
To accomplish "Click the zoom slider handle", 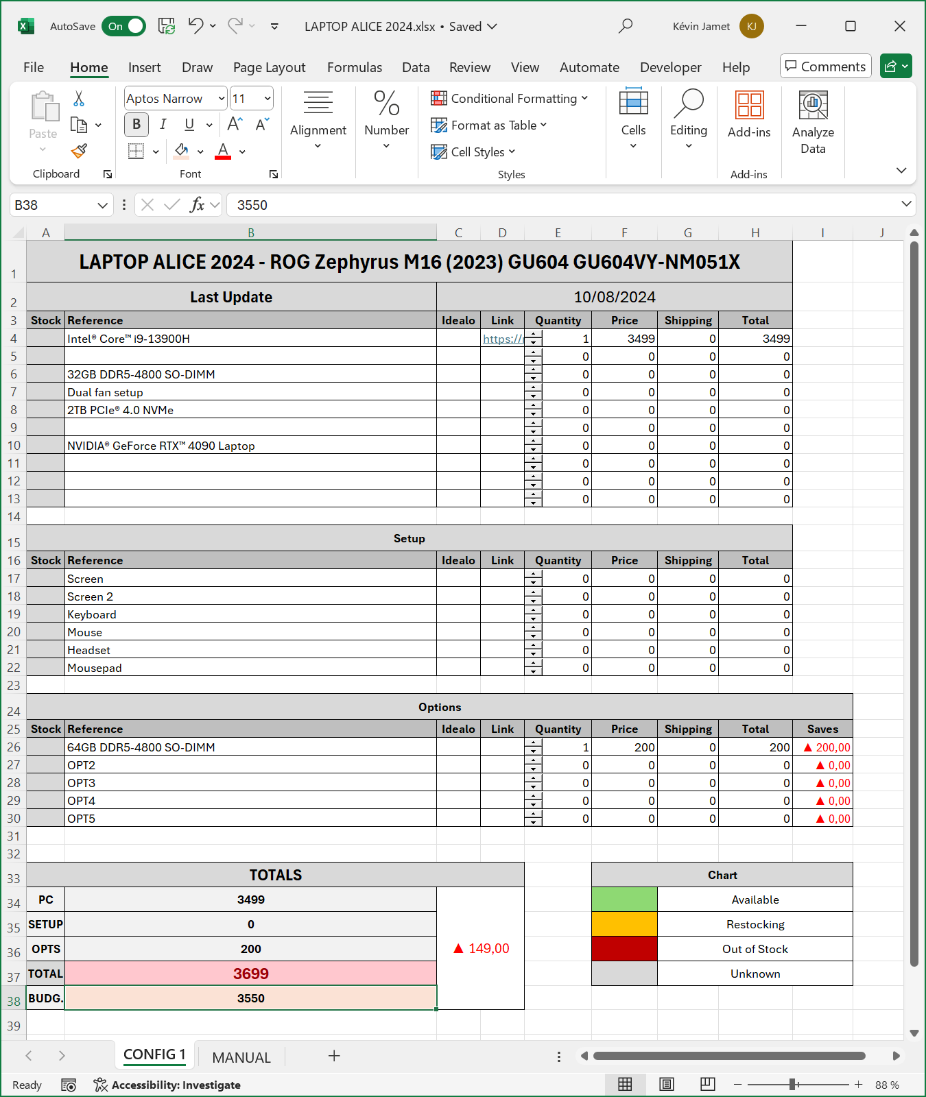I will (x=792, y=1084).
